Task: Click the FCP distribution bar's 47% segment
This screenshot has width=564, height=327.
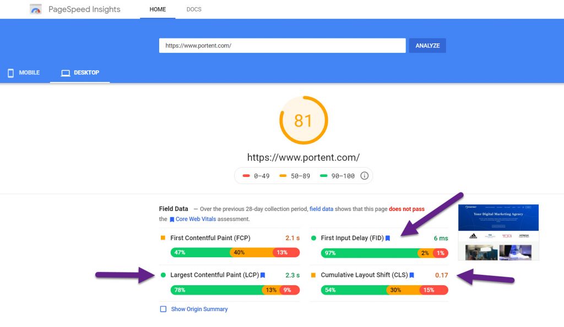Action: coord(200,253)
